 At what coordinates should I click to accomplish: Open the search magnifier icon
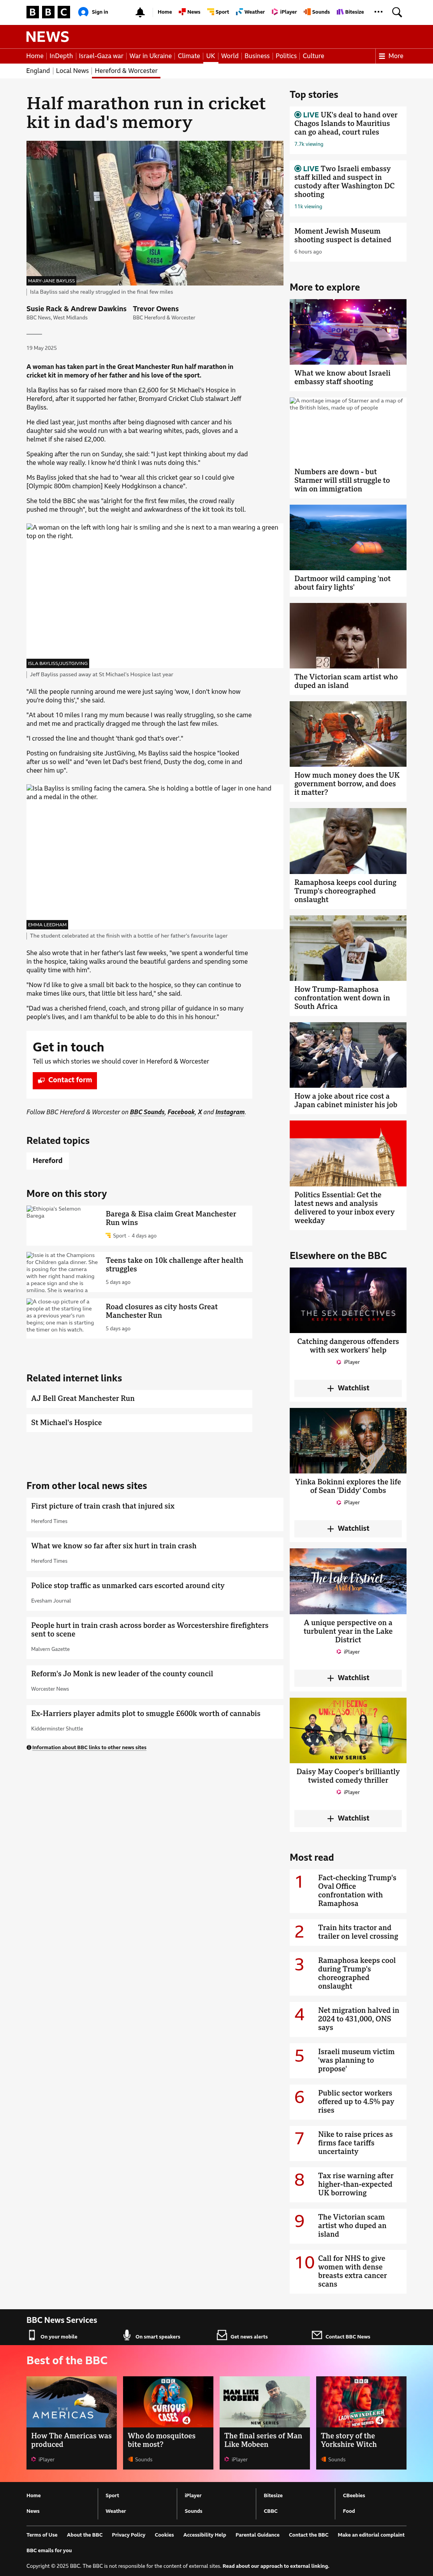tap(397, 12)
